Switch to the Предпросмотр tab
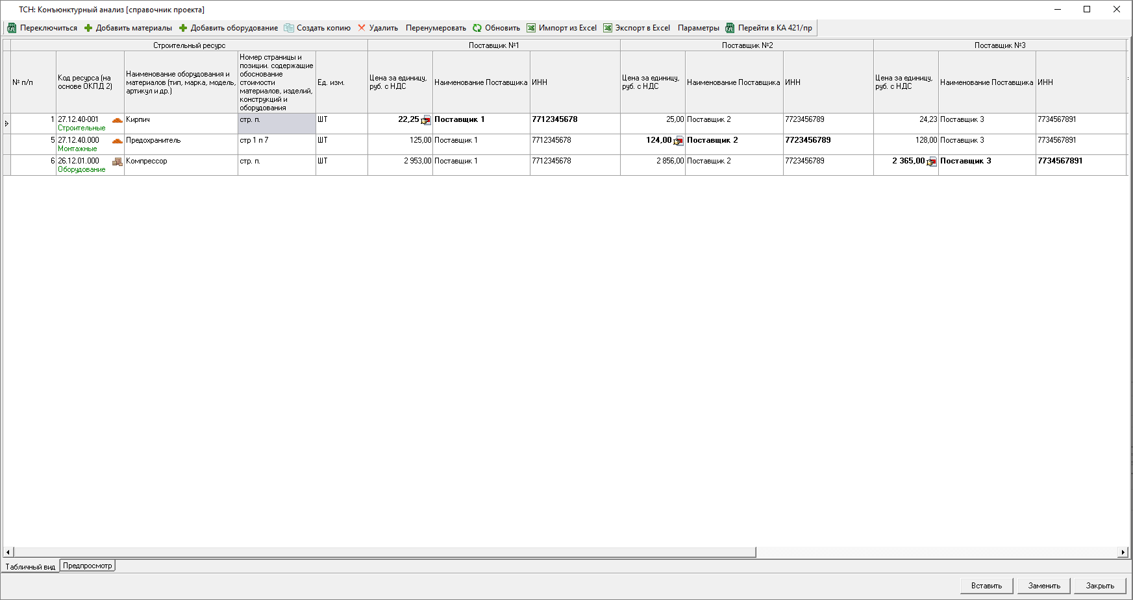The image size is (1133, 600). 88,566
